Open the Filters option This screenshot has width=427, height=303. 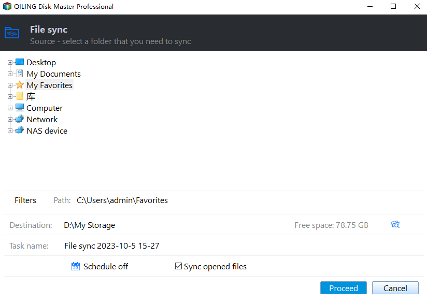click(x=25, y=200)
